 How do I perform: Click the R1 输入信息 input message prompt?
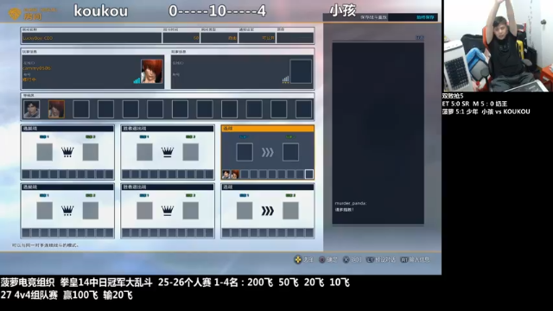(415, 260)
